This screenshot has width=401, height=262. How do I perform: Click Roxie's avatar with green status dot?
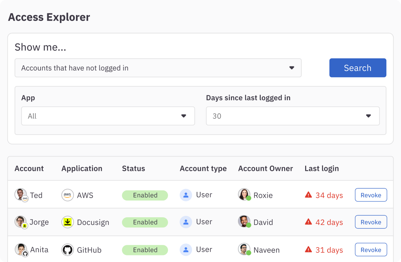coord(244,195)
